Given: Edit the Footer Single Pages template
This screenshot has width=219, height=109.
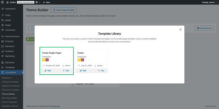Looking at the screenshot, I should [48, 71].
